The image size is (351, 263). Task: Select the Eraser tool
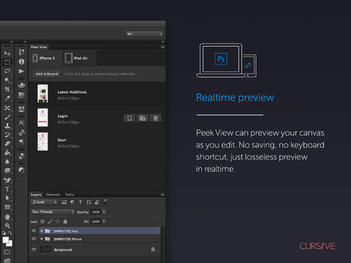[x=7, y=144]
